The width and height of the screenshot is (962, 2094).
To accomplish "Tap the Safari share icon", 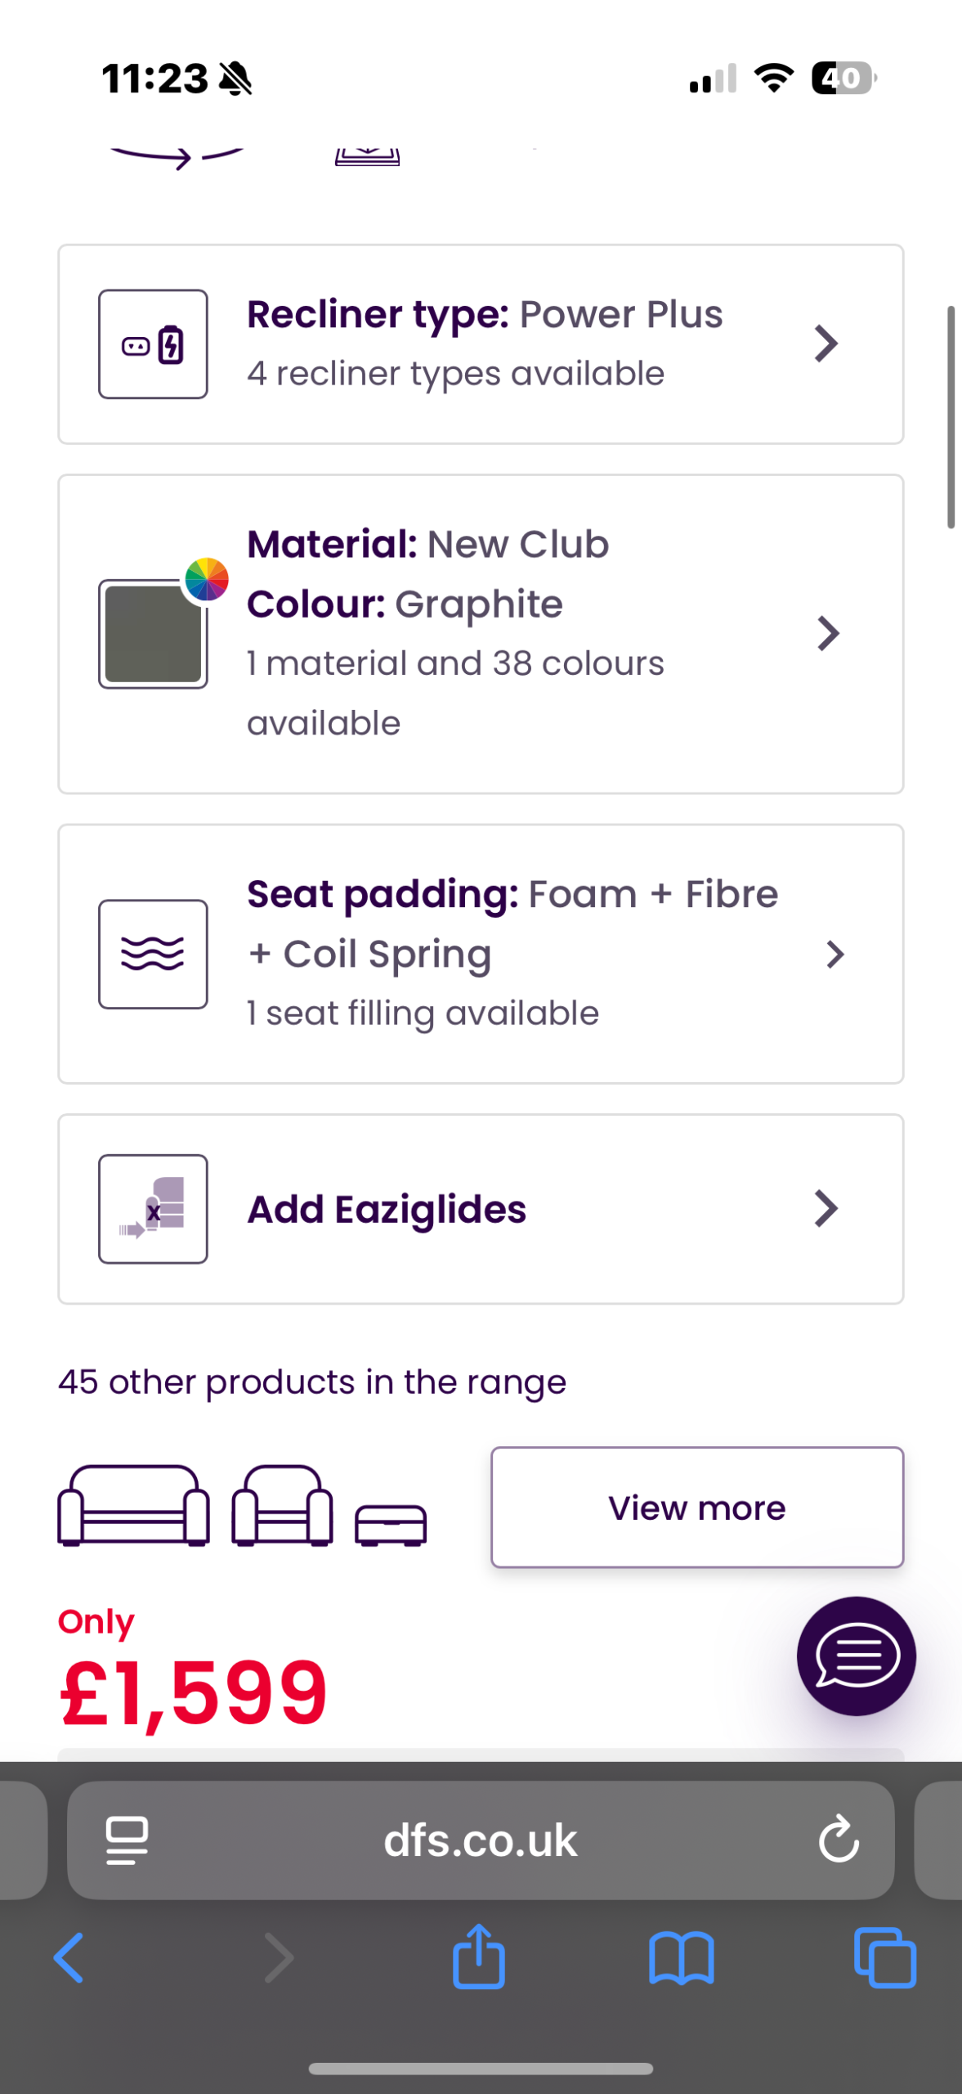I will [479, 1957].
